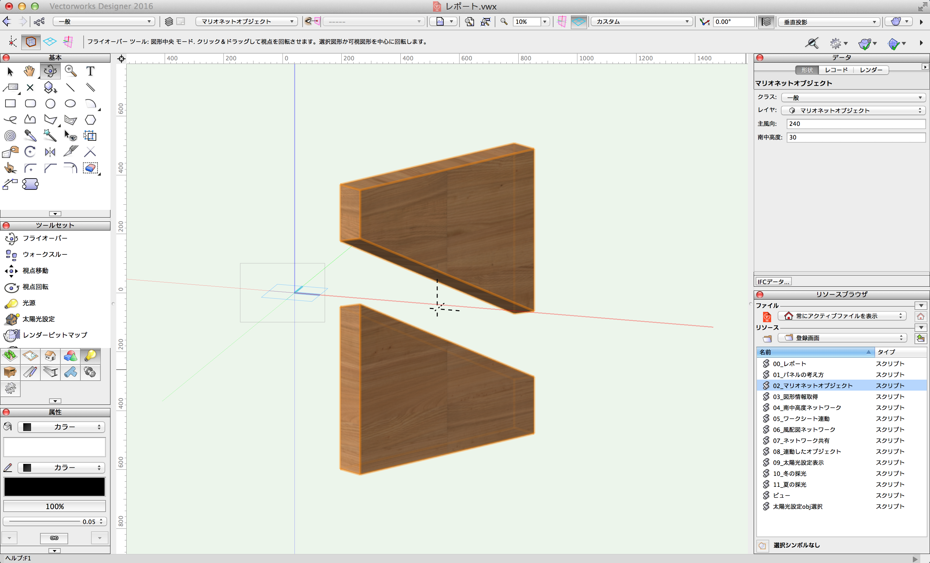This screenshot has height=563, width=930.
Task: Click the black pen color swatch
Action: (54, 486)
